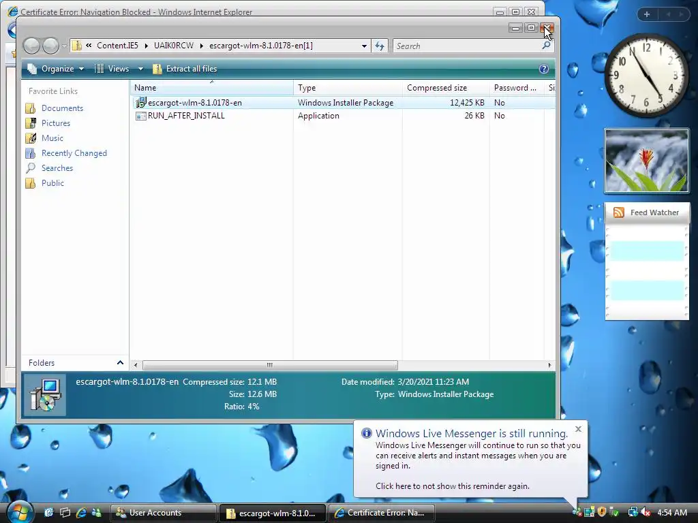Click the slideshow flower picture gadget
This screenshot has width=698, height=523.
tap(646, 161)
